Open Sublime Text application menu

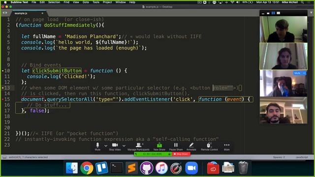click(x=19, y=2)
